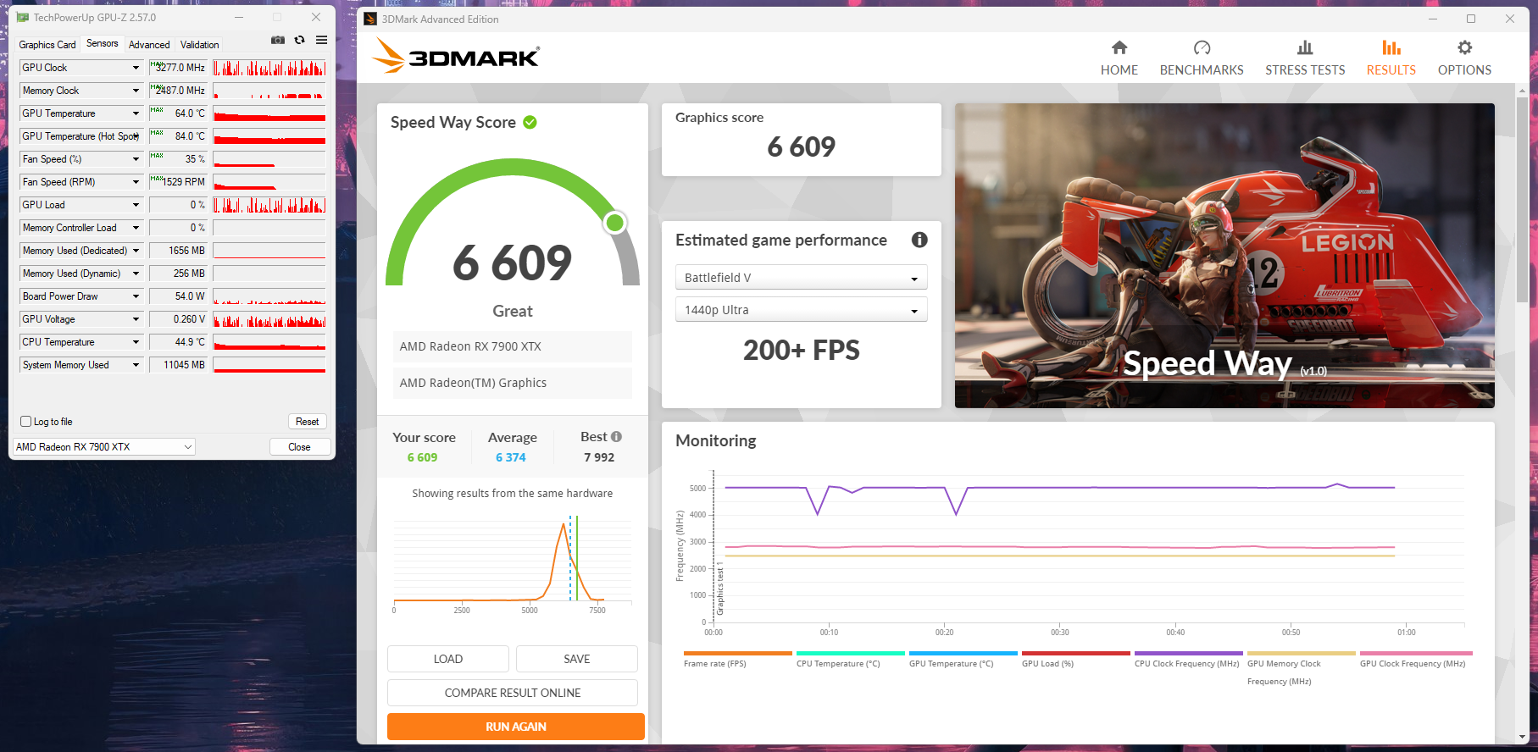Open the GPU-Z hamburger menu
1538x752 pixels.
click(322, 40)
